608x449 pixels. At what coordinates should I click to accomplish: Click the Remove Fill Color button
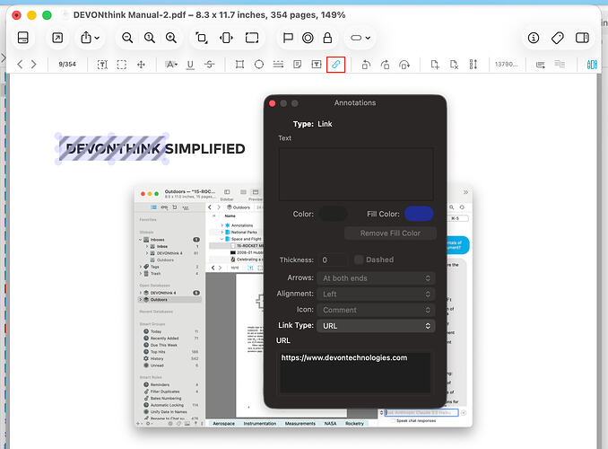(390, 233)
